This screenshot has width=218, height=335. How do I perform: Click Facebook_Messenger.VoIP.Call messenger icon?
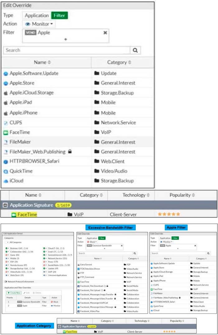click(x=78, y=303)
